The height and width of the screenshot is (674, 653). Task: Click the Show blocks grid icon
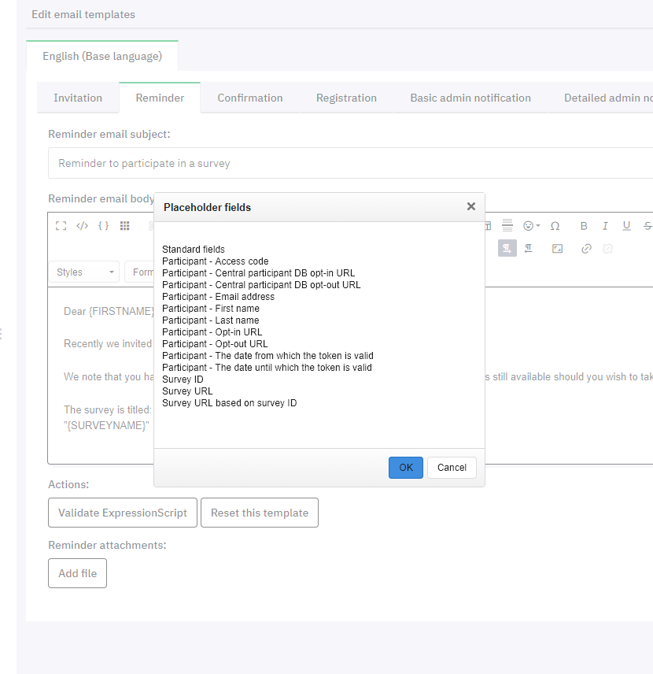pos(124,226)
